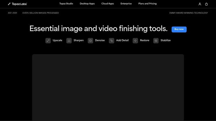Click the Topaz Labs logo

coord(18,4)
